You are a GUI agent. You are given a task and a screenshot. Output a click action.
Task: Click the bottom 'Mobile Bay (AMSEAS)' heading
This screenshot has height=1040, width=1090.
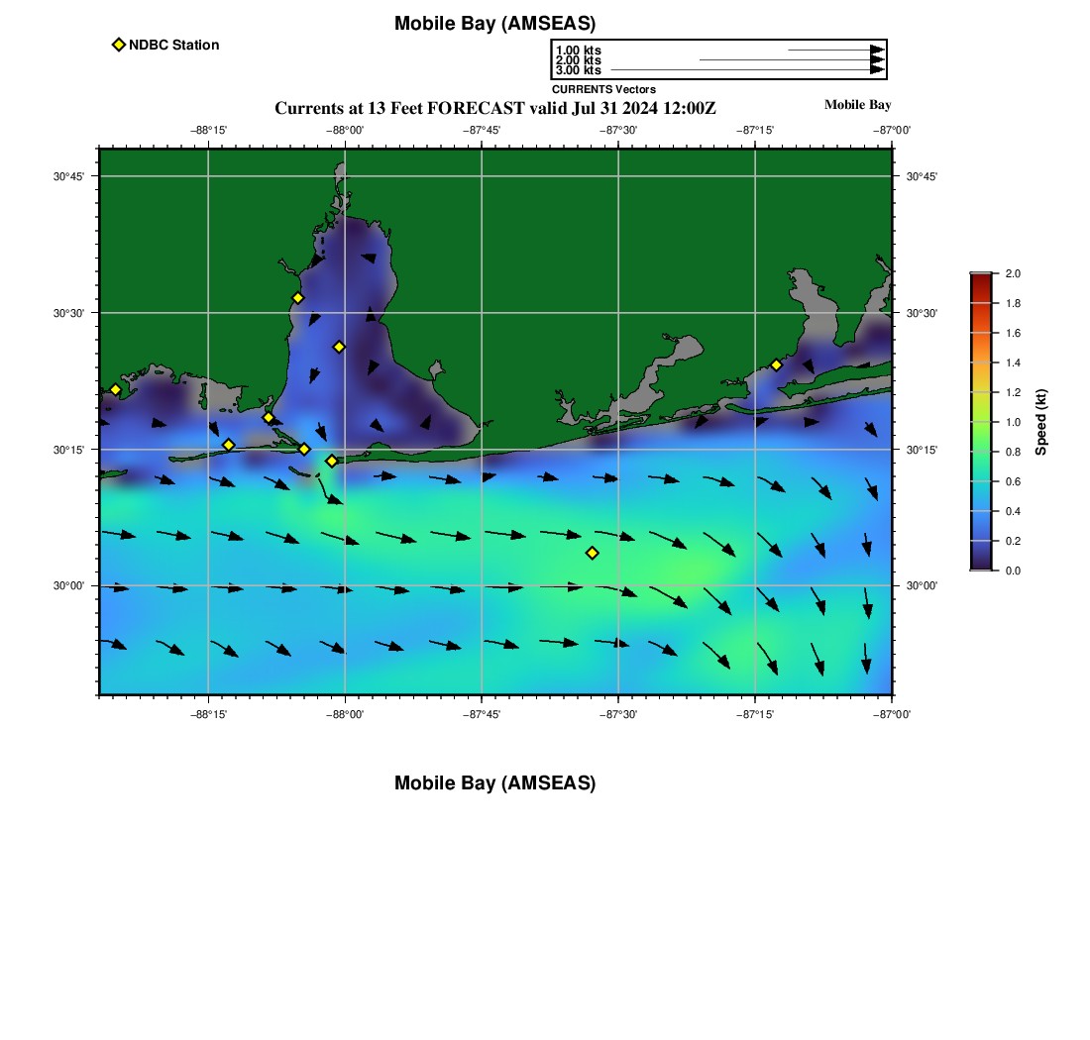(x=494, y=783)
